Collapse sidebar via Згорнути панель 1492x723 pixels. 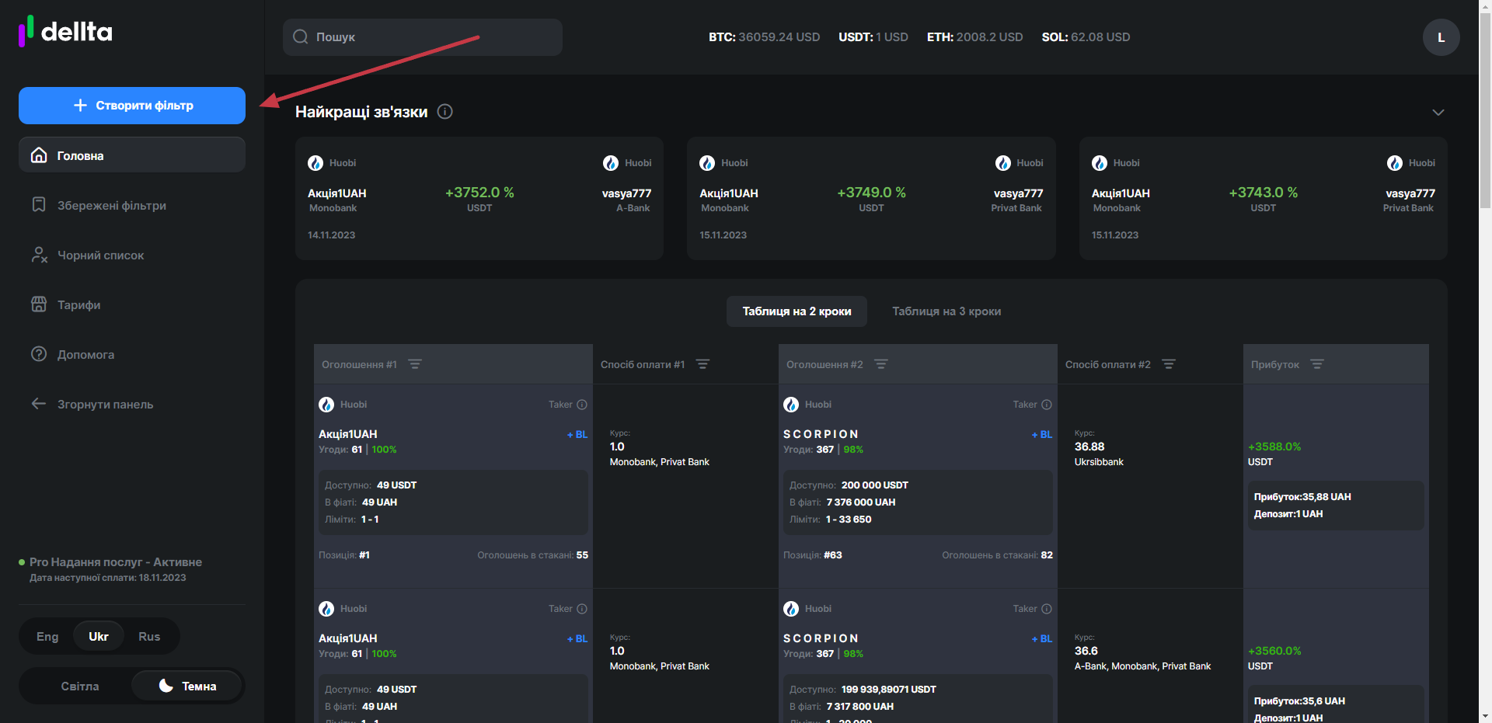105,405
